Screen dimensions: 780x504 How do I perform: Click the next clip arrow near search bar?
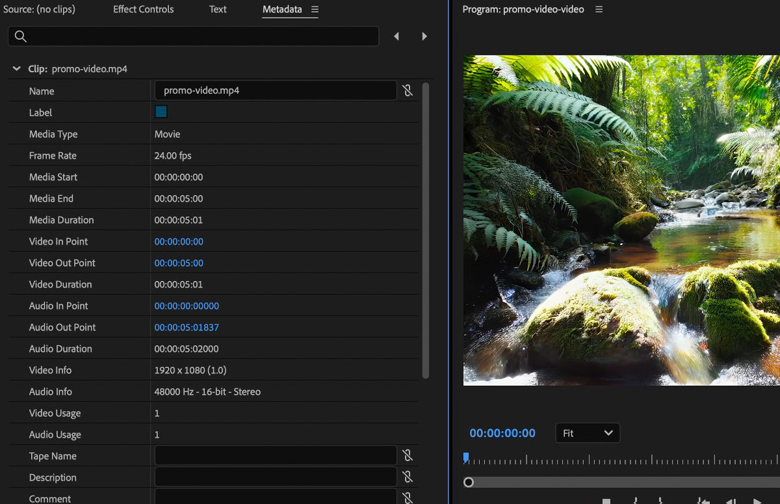pyautogui.click(x=424, y=36)
